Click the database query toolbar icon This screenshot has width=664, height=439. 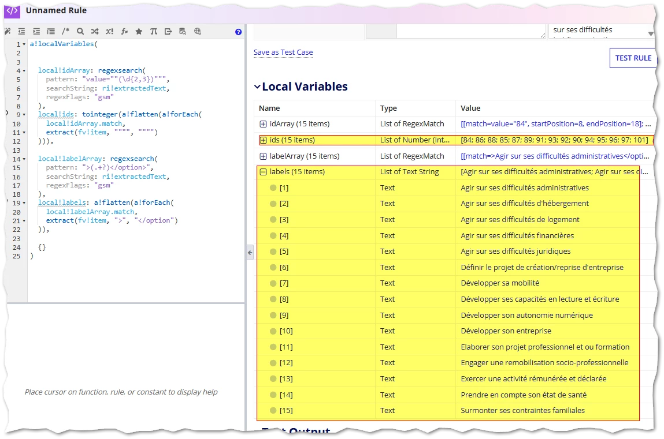(183, 31)
